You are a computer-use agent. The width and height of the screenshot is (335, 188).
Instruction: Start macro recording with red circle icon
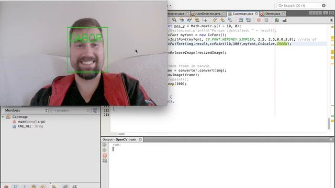pyautogui.click(x=259, y=20)
